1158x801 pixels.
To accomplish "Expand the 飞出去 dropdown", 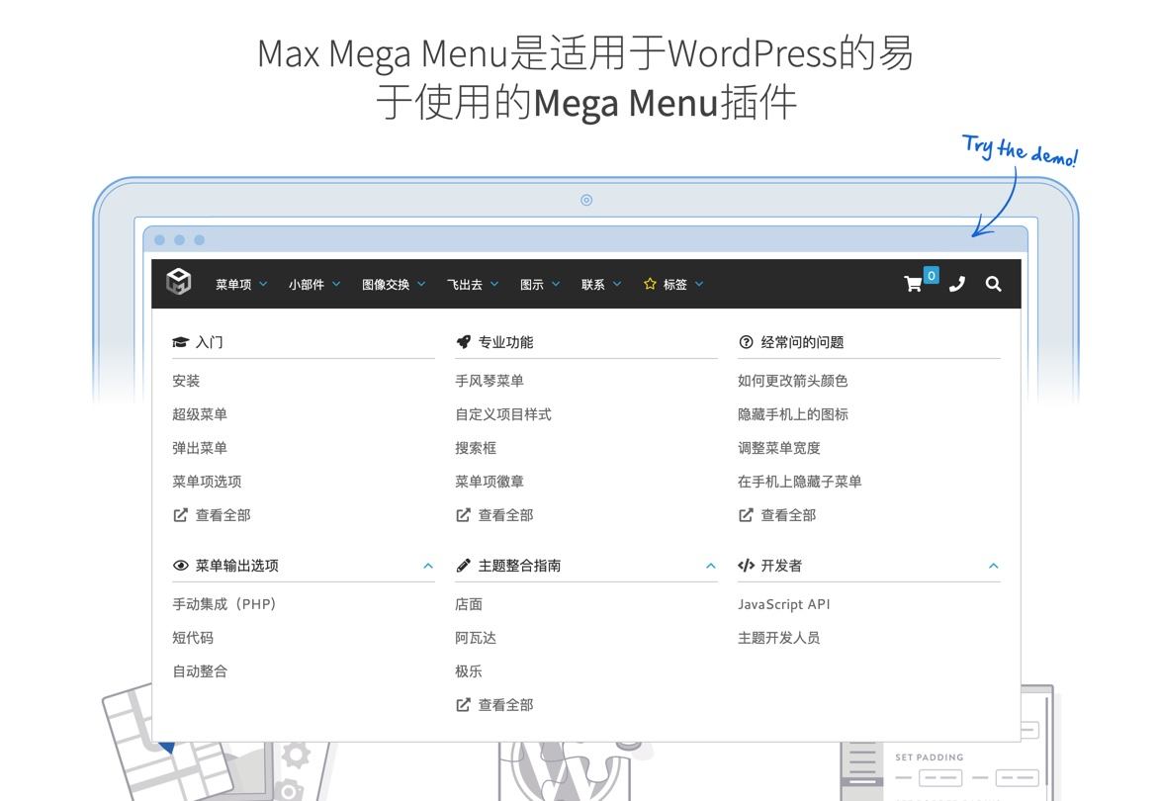I will pos(472,285).
